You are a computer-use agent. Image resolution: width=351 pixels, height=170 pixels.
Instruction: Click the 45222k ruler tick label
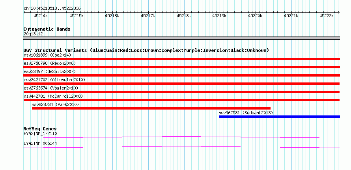[327, 16]
